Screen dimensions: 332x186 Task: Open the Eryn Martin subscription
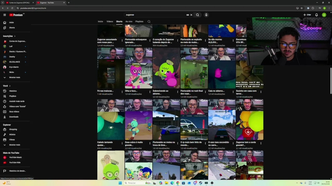pyautogui.click(x=14, y=67)
